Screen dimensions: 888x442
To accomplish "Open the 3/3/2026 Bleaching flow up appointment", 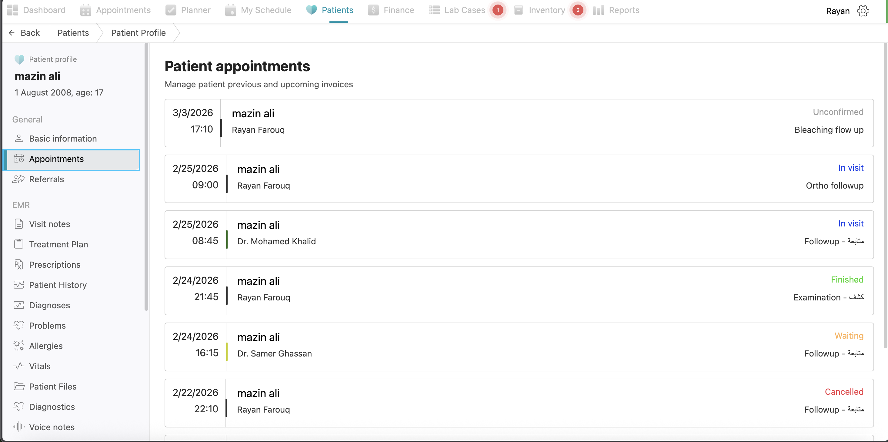I will [x=519, y=123].
